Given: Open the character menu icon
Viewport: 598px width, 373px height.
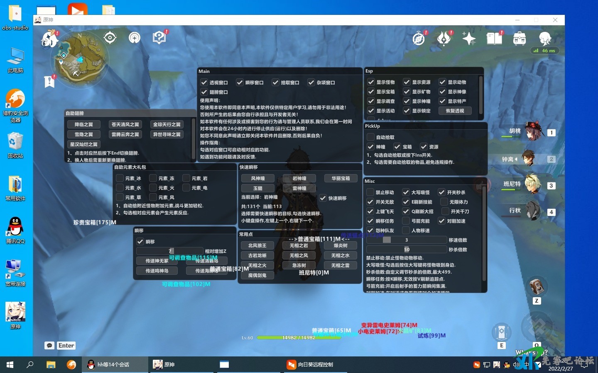Looking at the screenshot, I should pos(545,39).
